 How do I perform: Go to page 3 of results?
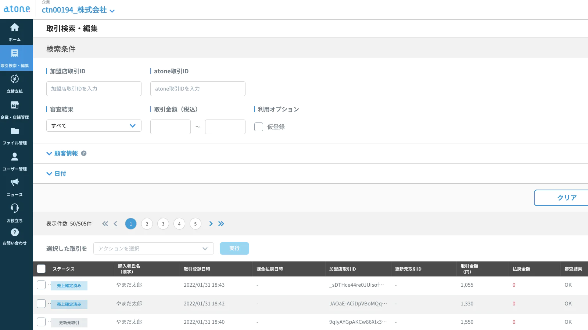(x=163, y=224)
